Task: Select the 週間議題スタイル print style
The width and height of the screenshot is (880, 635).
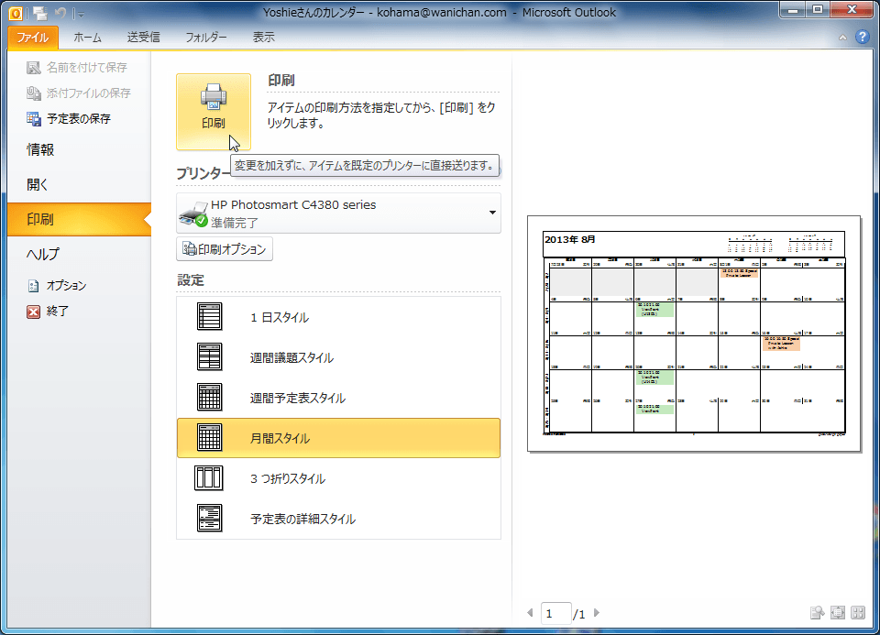Action: point(338,357)
